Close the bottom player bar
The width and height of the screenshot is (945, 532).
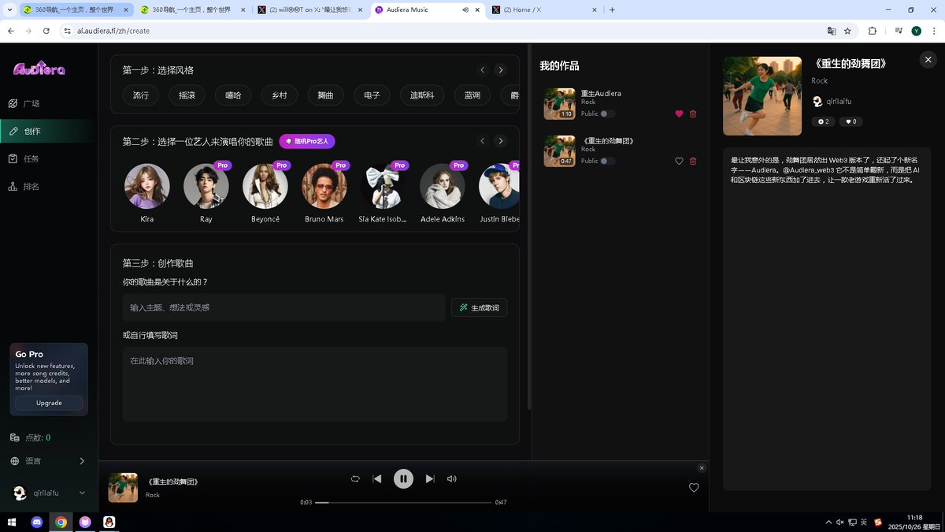tap(702, 467)
